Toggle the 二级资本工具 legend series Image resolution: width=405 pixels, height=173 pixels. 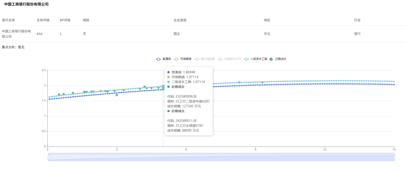pos(255,59)
